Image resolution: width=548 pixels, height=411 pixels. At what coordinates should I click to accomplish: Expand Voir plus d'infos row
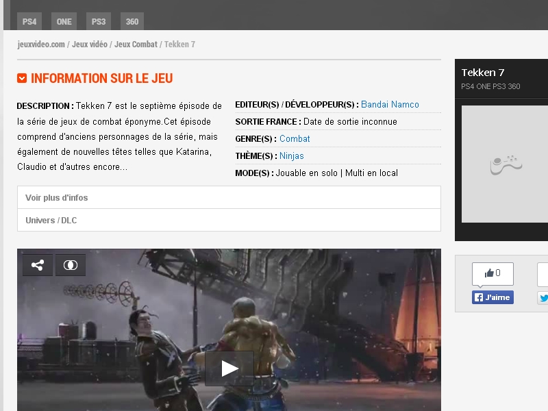(229, 197)
